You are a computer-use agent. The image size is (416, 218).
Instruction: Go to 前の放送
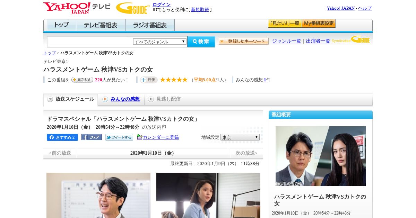[x=60, y=153]
